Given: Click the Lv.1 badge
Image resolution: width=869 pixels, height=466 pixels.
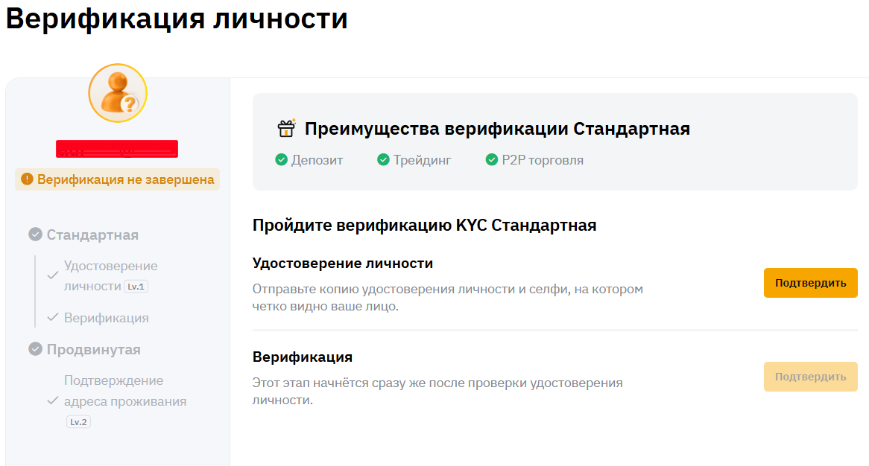Looking at the screenshot, I should 136,286.
